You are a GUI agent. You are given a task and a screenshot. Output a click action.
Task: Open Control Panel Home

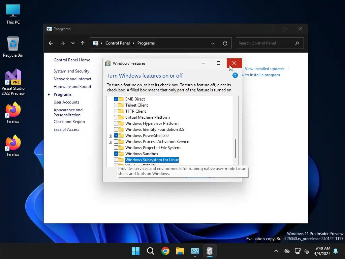pos(72,60)
